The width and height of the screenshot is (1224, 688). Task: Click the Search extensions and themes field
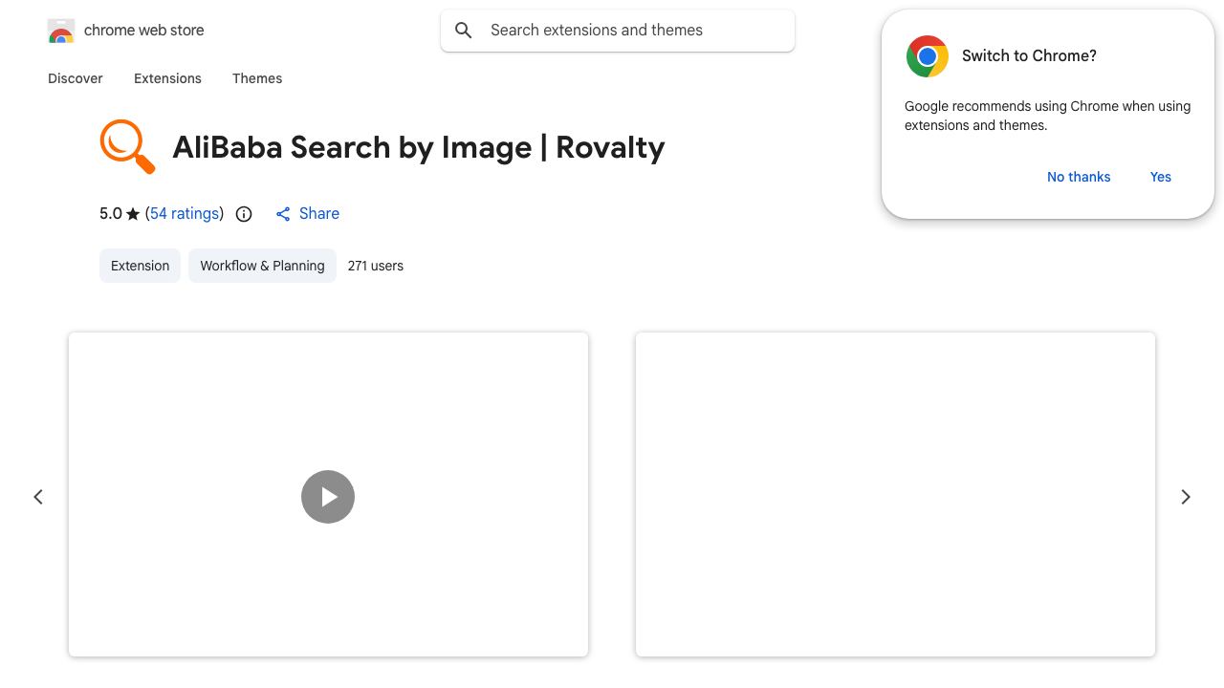pos(618,31)
